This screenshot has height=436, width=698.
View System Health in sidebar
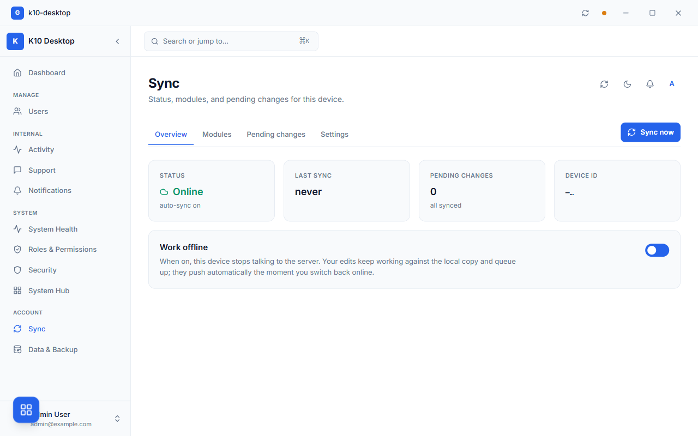(65, 229)
